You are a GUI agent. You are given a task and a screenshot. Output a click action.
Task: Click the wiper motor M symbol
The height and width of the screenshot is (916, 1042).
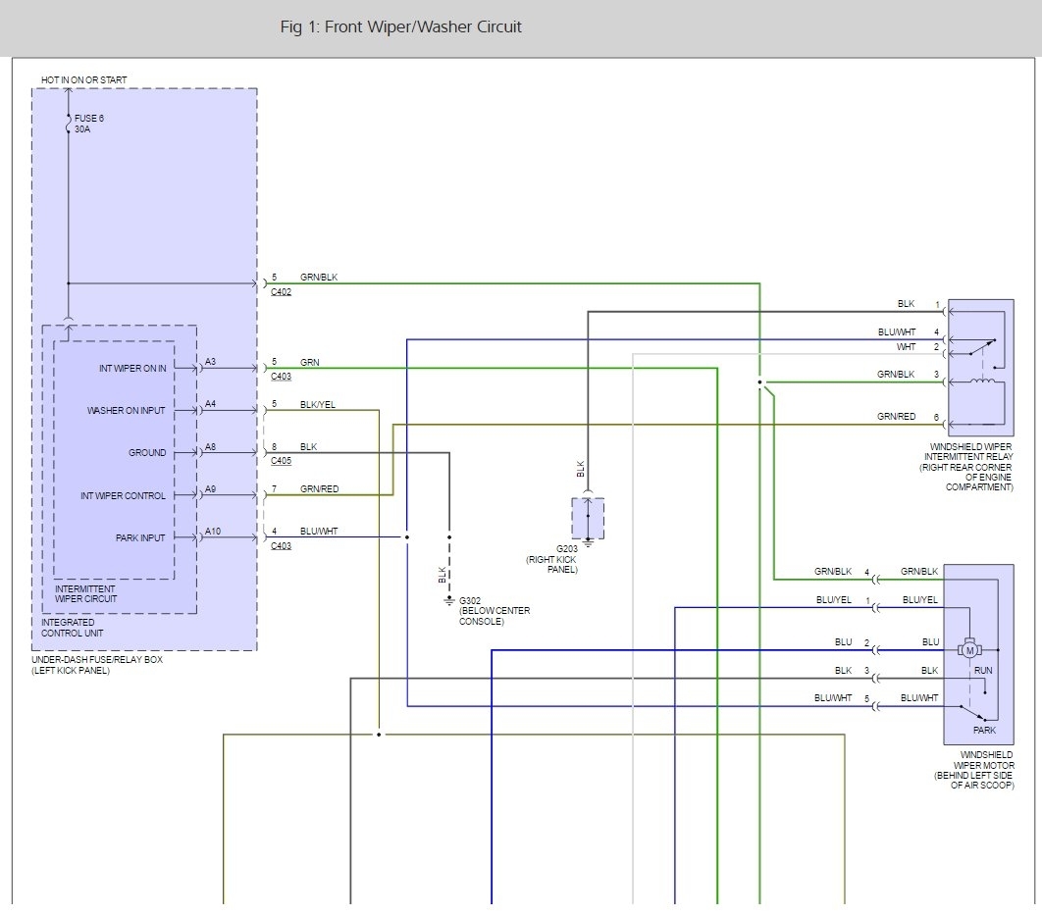pyautogui.click(x=968, y=649)
